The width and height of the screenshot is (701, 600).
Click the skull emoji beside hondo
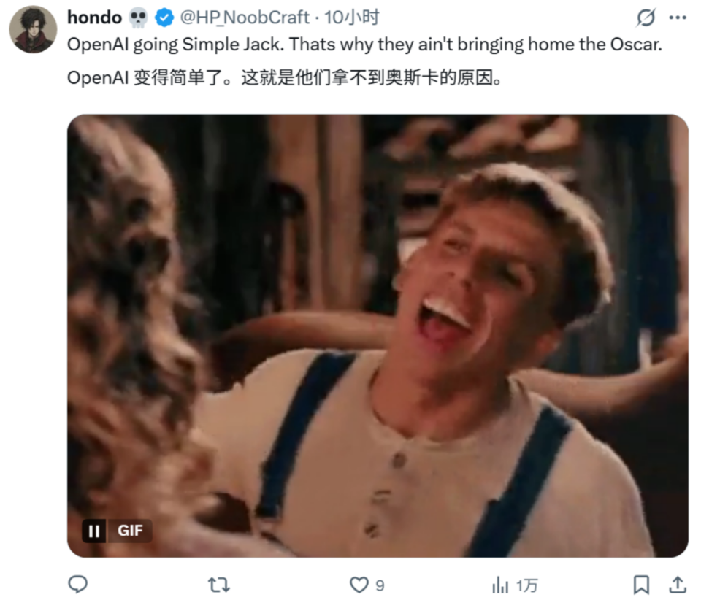click(x=138, y=18)
